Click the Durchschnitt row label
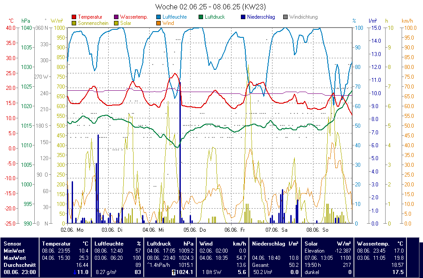Viewport: 423px width, 278px height. click(x=20, y=265)
